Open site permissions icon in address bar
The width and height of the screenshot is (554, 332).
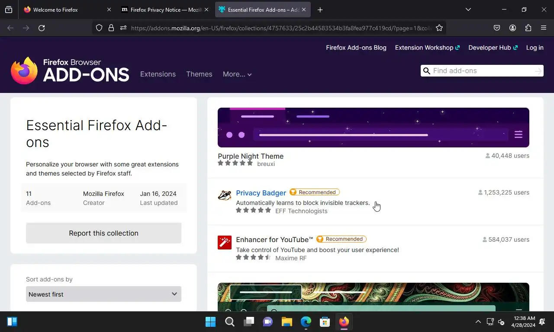123,28
